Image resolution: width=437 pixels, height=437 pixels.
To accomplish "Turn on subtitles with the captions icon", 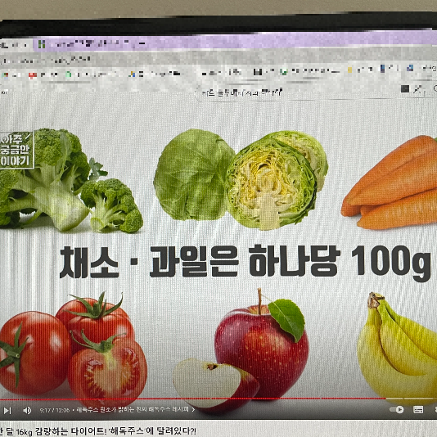I will point(418,409).
